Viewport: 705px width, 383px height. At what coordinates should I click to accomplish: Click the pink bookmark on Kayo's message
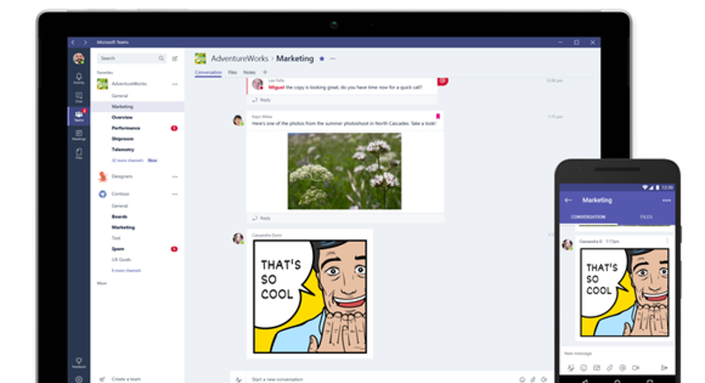click(438, 117)
